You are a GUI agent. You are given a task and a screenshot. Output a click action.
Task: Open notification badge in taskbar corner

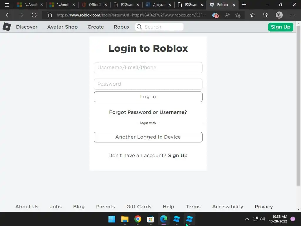pos(292,219)
